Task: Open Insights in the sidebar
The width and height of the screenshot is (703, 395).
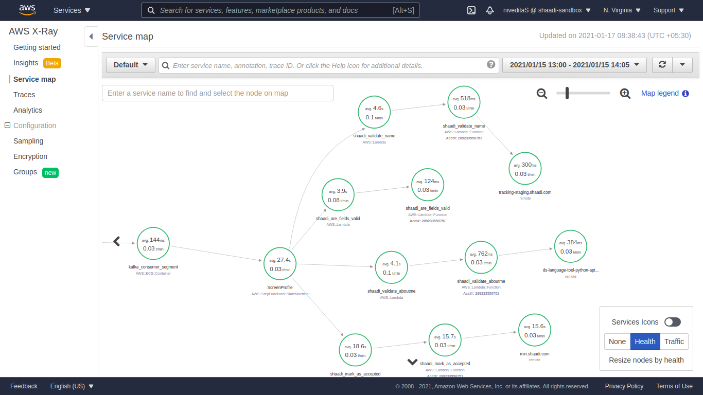Action: point(26,63)
